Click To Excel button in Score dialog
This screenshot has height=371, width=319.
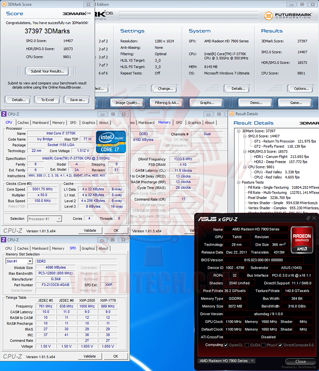click(47, 100)
